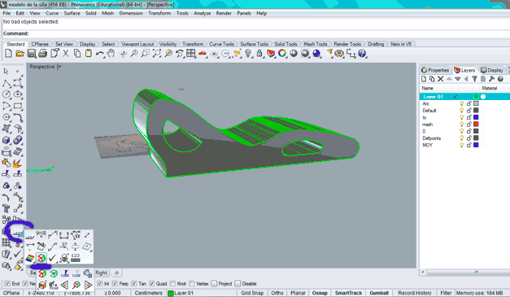Image resolution: width=510 pixels, height=297 pixels.
Task: Toggle visibility bulb of Default layer
Action: pos(461,111)
